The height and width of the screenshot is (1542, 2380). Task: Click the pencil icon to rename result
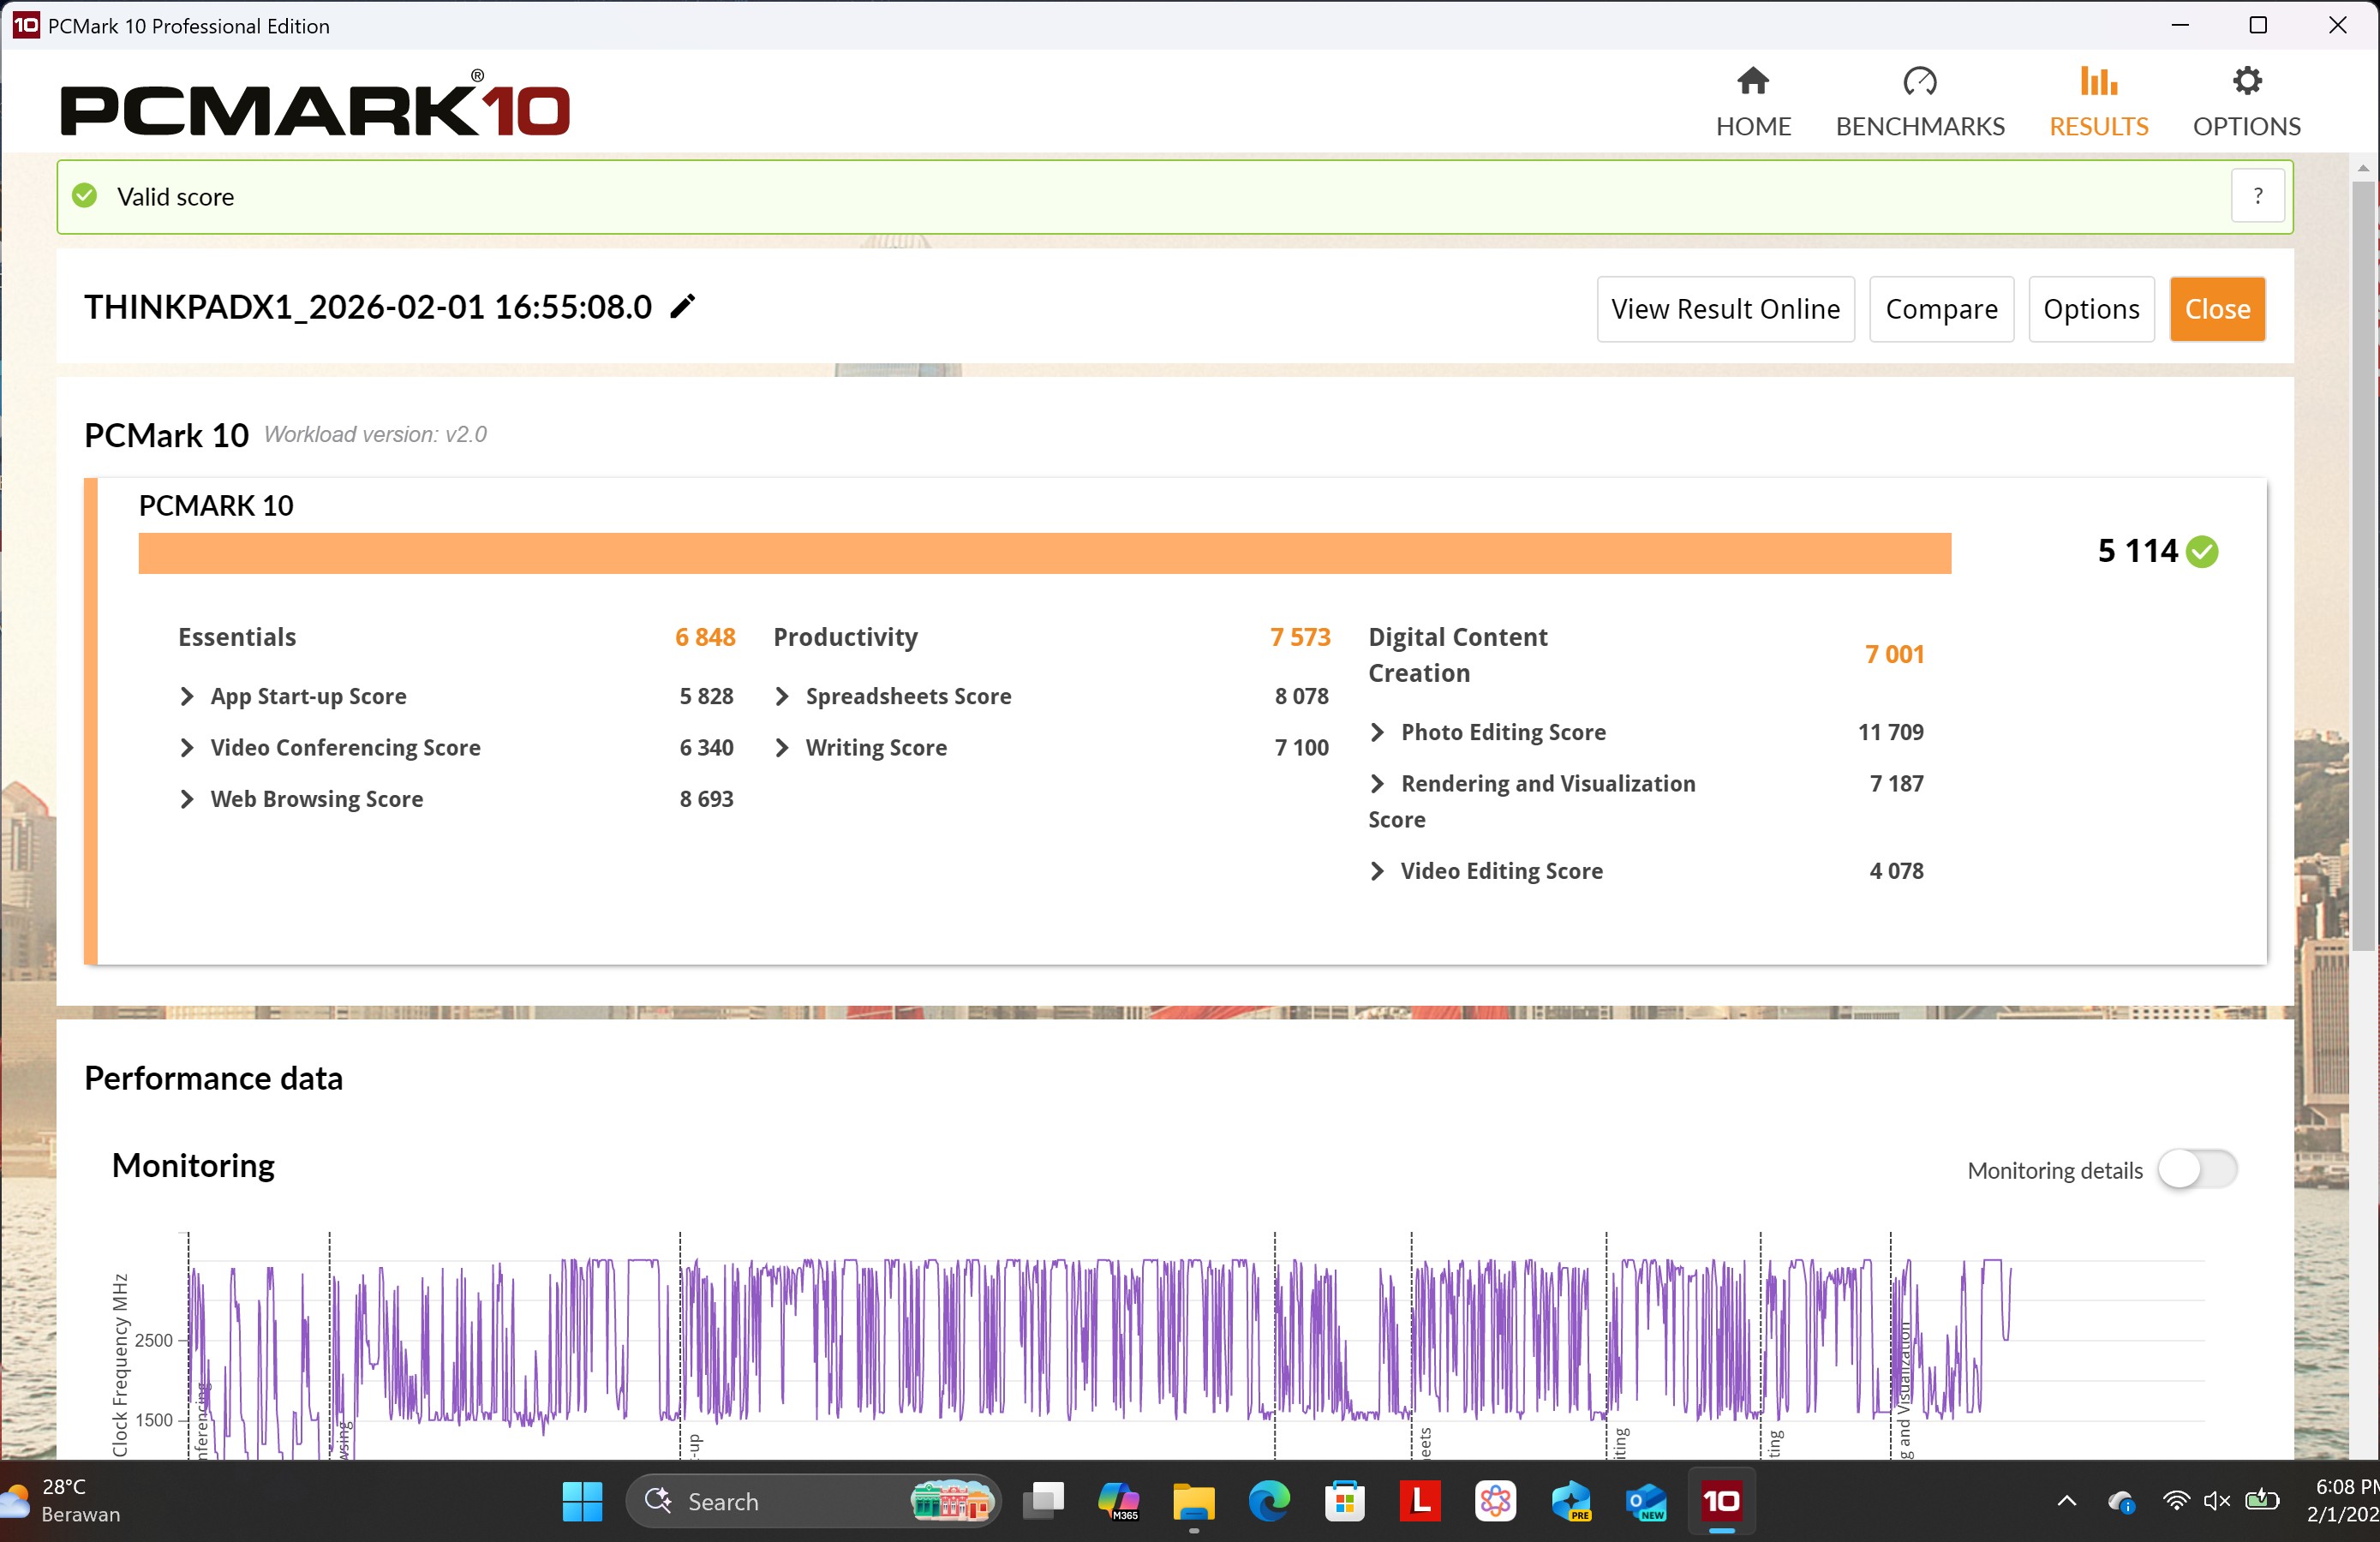[682, 307]
